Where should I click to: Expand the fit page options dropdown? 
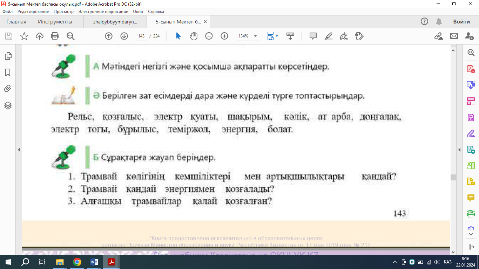coord(277,36)
